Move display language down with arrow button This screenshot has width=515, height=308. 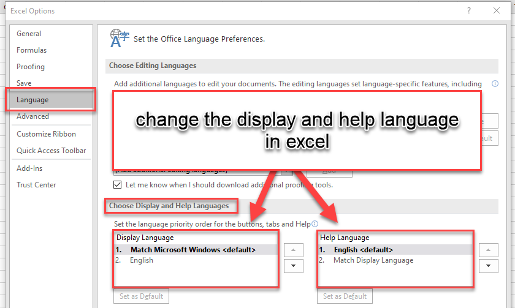[293, 266]
